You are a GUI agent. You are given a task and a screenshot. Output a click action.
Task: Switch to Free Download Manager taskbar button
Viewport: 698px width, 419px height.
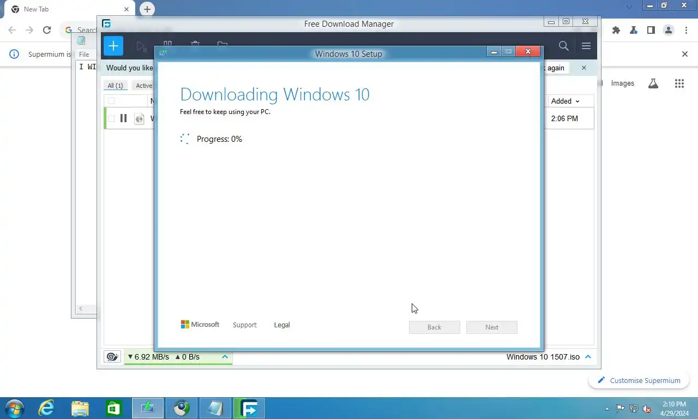[x=249, y=408]
